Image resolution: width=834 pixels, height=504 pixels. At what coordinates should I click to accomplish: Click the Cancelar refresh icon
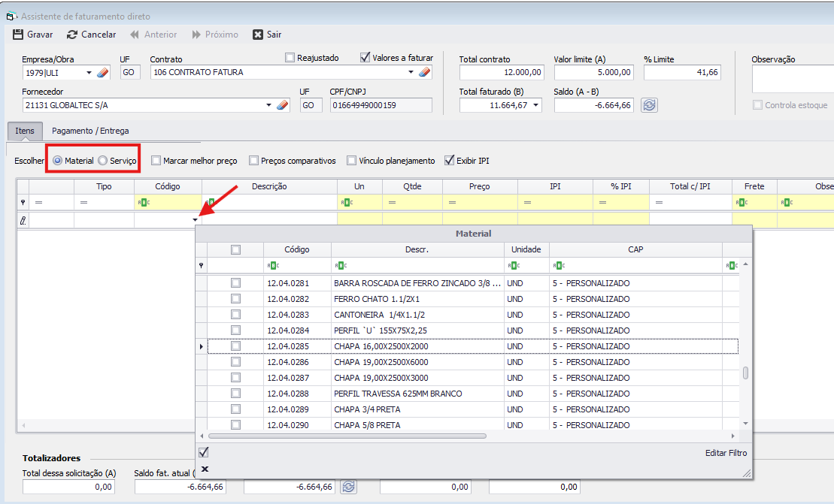(72, 35)
